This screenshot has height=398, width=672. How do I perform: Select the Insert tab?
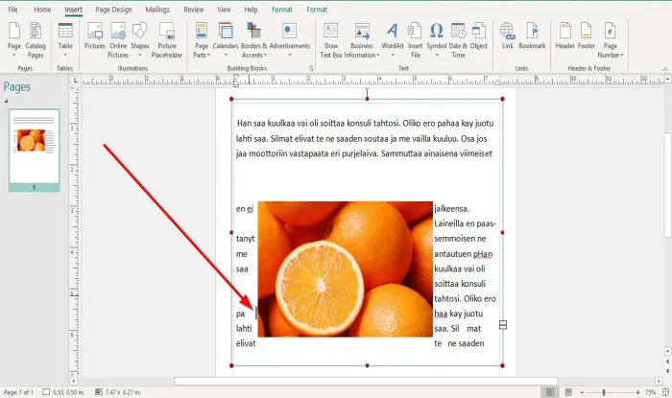click(x=73, y=10)
